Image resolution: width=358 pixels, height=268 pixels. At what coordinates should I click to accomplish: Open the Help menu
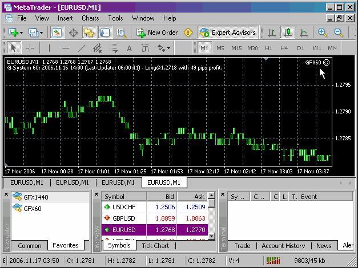click(170, 18)
